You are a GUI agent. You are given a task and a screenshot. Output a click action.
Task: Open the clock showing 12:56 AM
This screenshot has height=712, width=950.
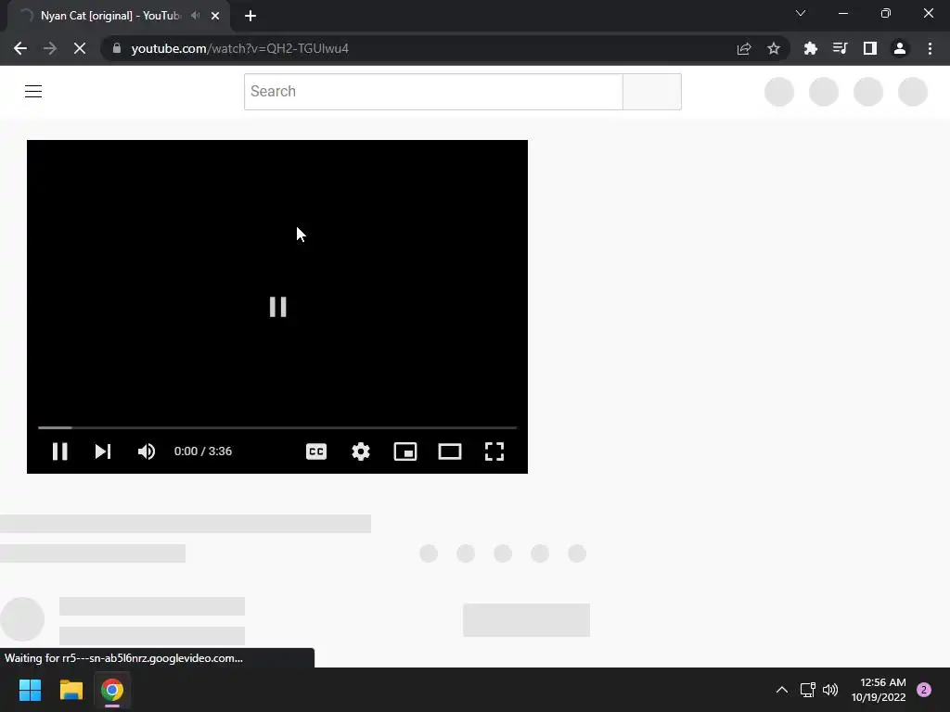[879, 690]
